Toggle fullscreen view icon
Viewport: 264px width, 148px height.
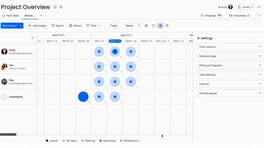point(154,26)
